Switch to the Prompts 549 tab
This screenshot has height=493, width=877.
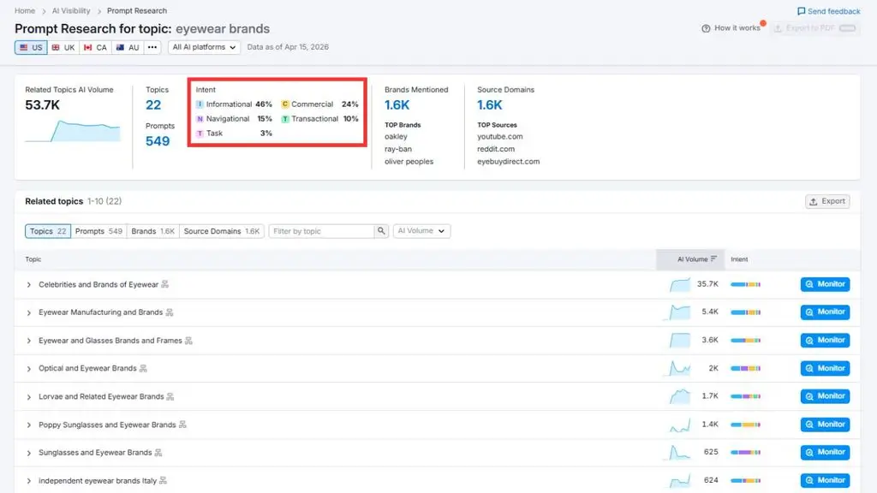click(x=98, y=231)
